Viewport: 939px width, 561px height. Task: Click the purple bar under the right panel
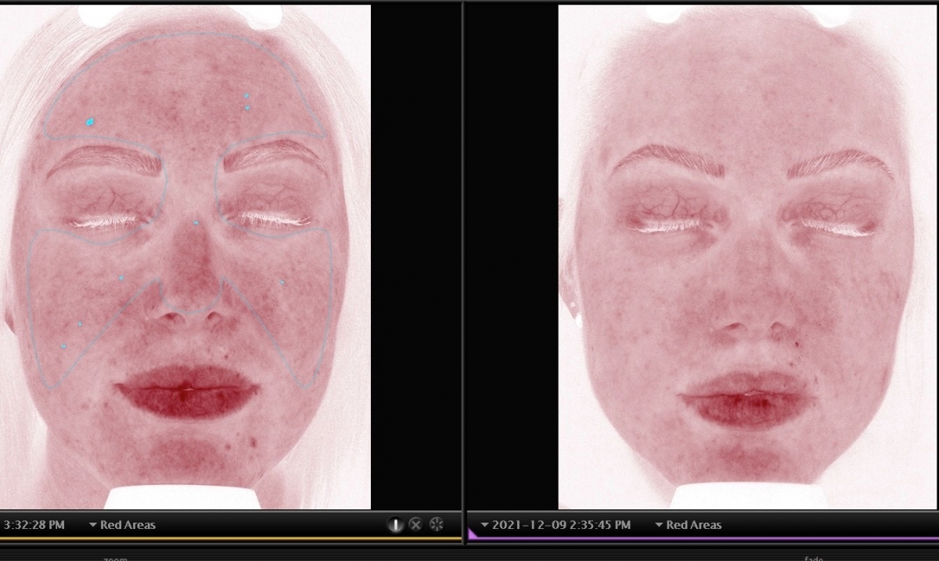coord(704,538)
